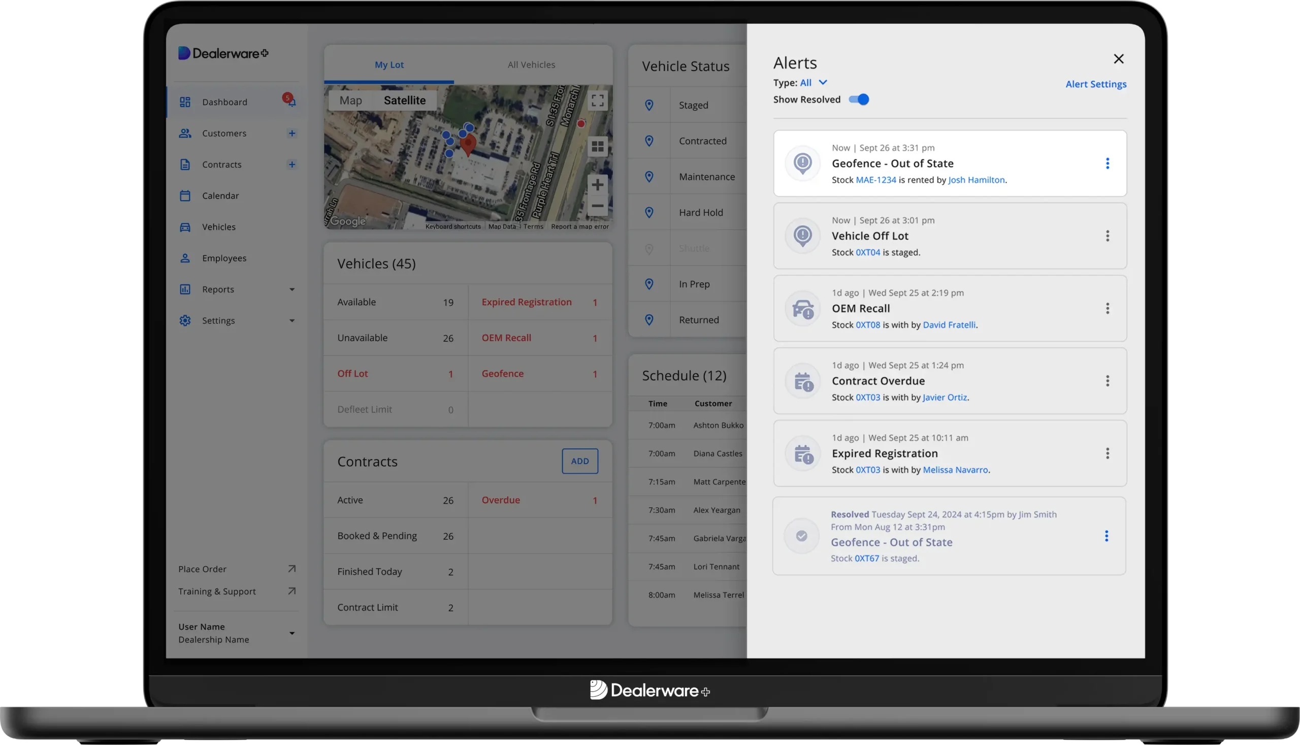Open the Alert Settings link
Viewport: 1300px width, 745px height.
pyautogui.click(x=1096, y=84)
